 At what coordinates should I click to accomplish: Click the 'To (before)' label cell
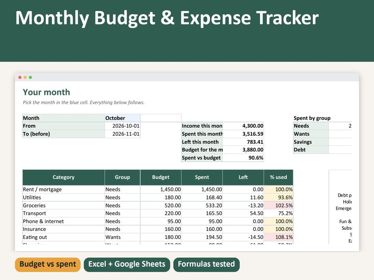click(x=64, y=134)
